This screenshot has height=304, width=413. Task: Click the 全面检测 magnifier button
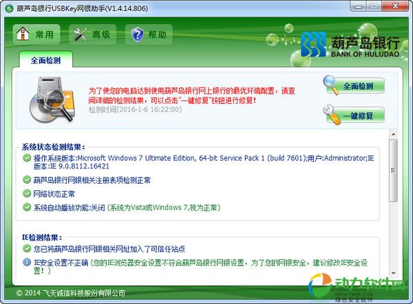point(354,87)
